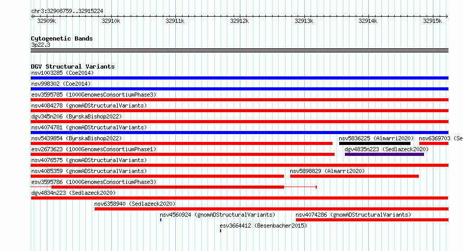This screenshot has height=251, width=463.
Task: Click the red nsv4074286 variant bar
Action: tap(372, 220)
